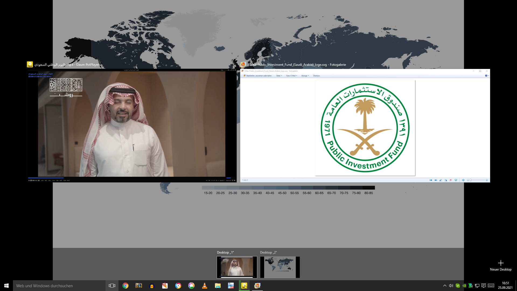The width and height of the screenshot is (517, 291).
Task: Zoom out with minus button in Fotogalerie
Action: coord(468,180)
